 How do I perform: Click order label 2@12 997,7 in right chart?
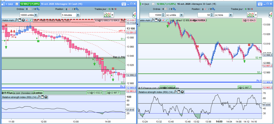click(245, 87)
